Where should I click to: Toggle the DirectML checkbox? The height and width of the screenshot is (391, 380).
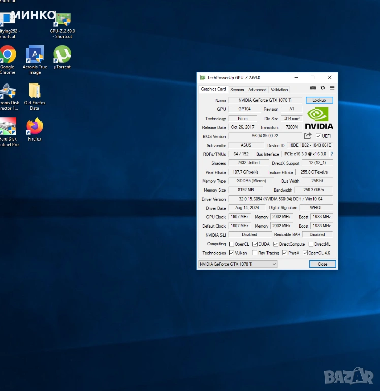(311, 244)
